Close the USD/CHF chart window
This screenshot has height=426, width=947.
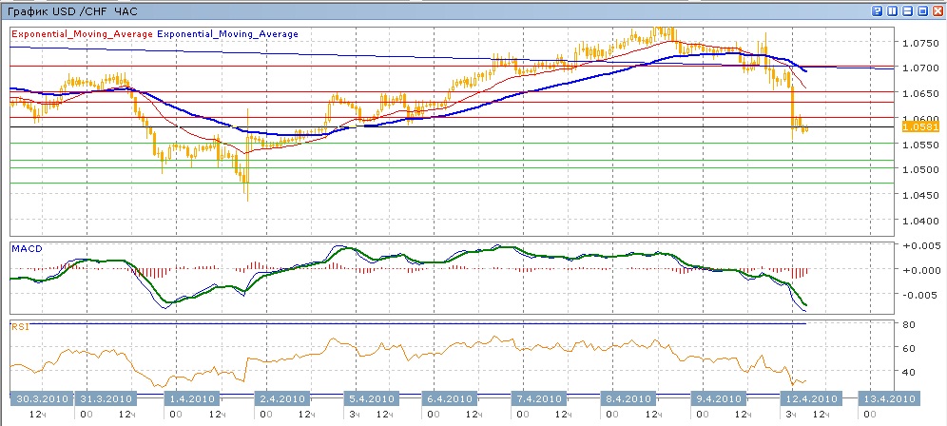pos(937,10)
